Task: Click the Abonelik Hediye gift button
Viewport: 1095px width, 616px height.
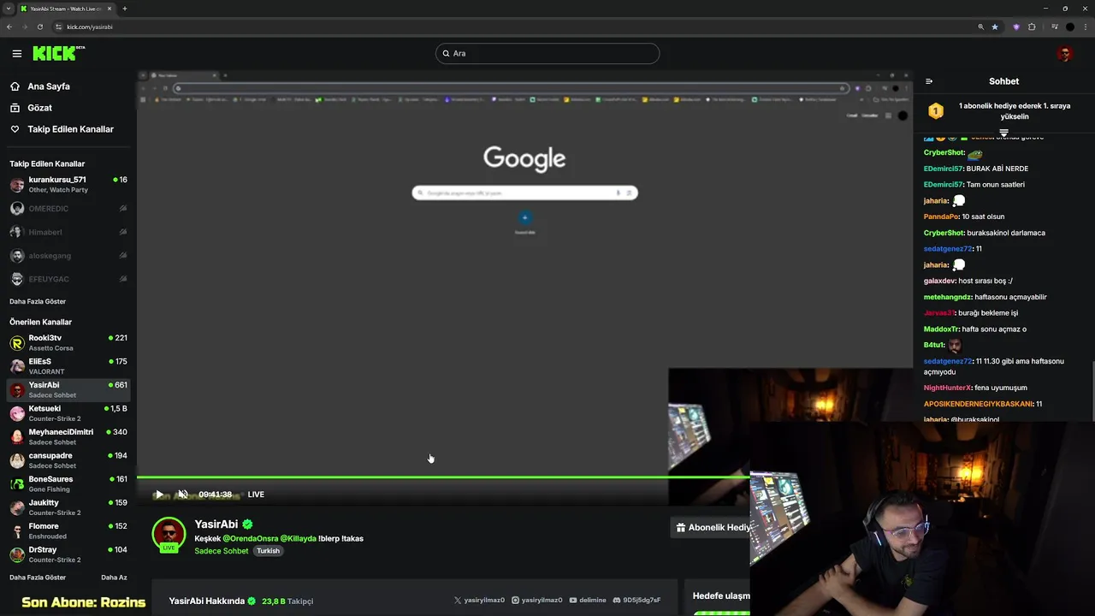Action: click(x=712, y=528)
